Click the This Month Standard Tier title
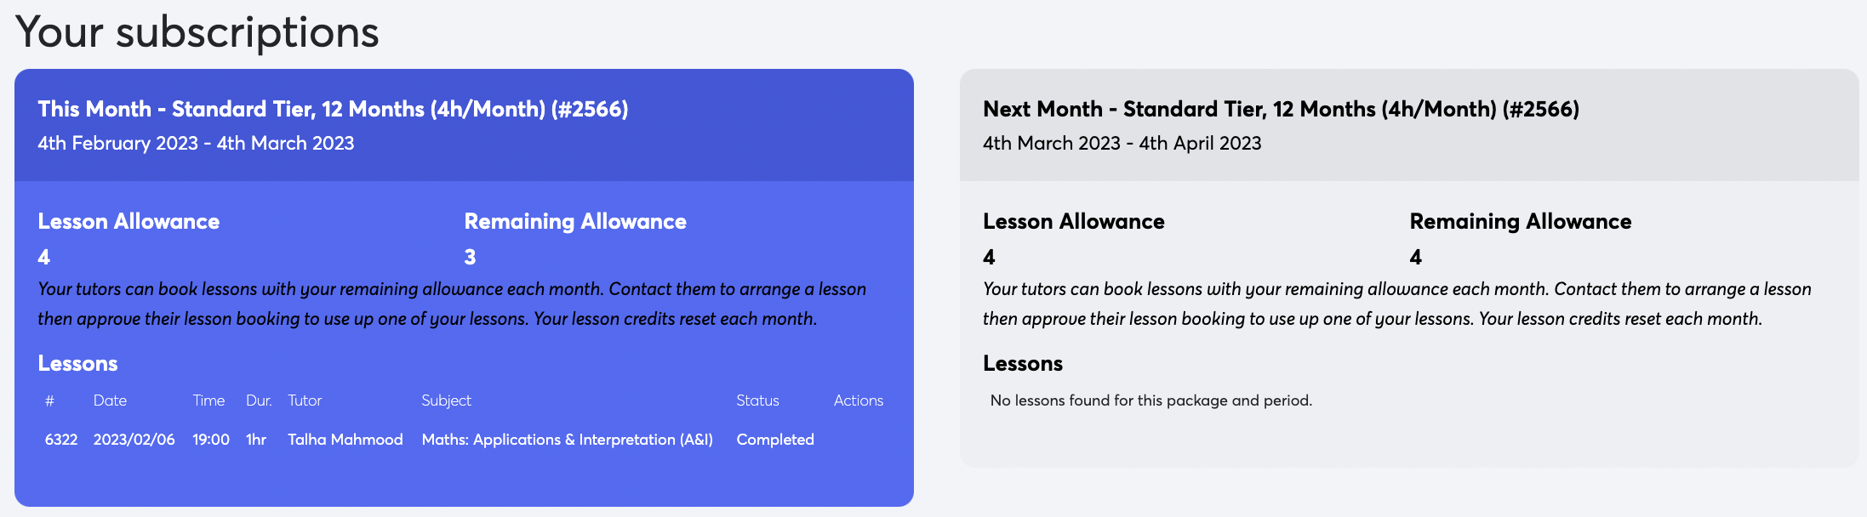 tap(333, 109)
